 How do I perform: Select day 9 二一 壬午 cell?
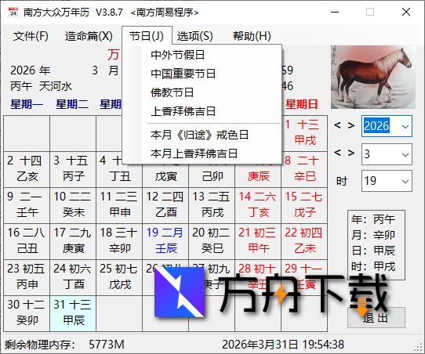(x=27, y=205)
